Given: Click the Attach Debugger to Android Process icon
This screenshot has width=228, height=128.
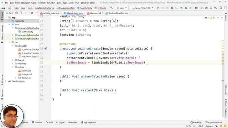Looking at the screenshot, I should (x=186, y=8).
